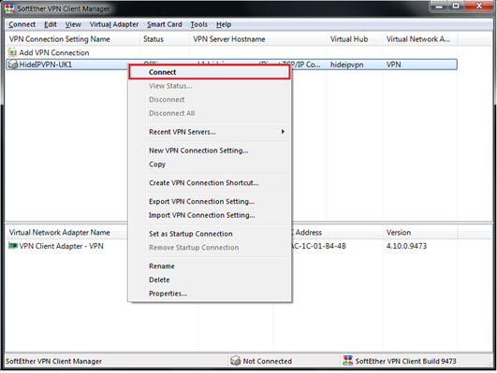Click the Virtual Network A... column header
Screen dimensions: 497x373
coord(419,39)
